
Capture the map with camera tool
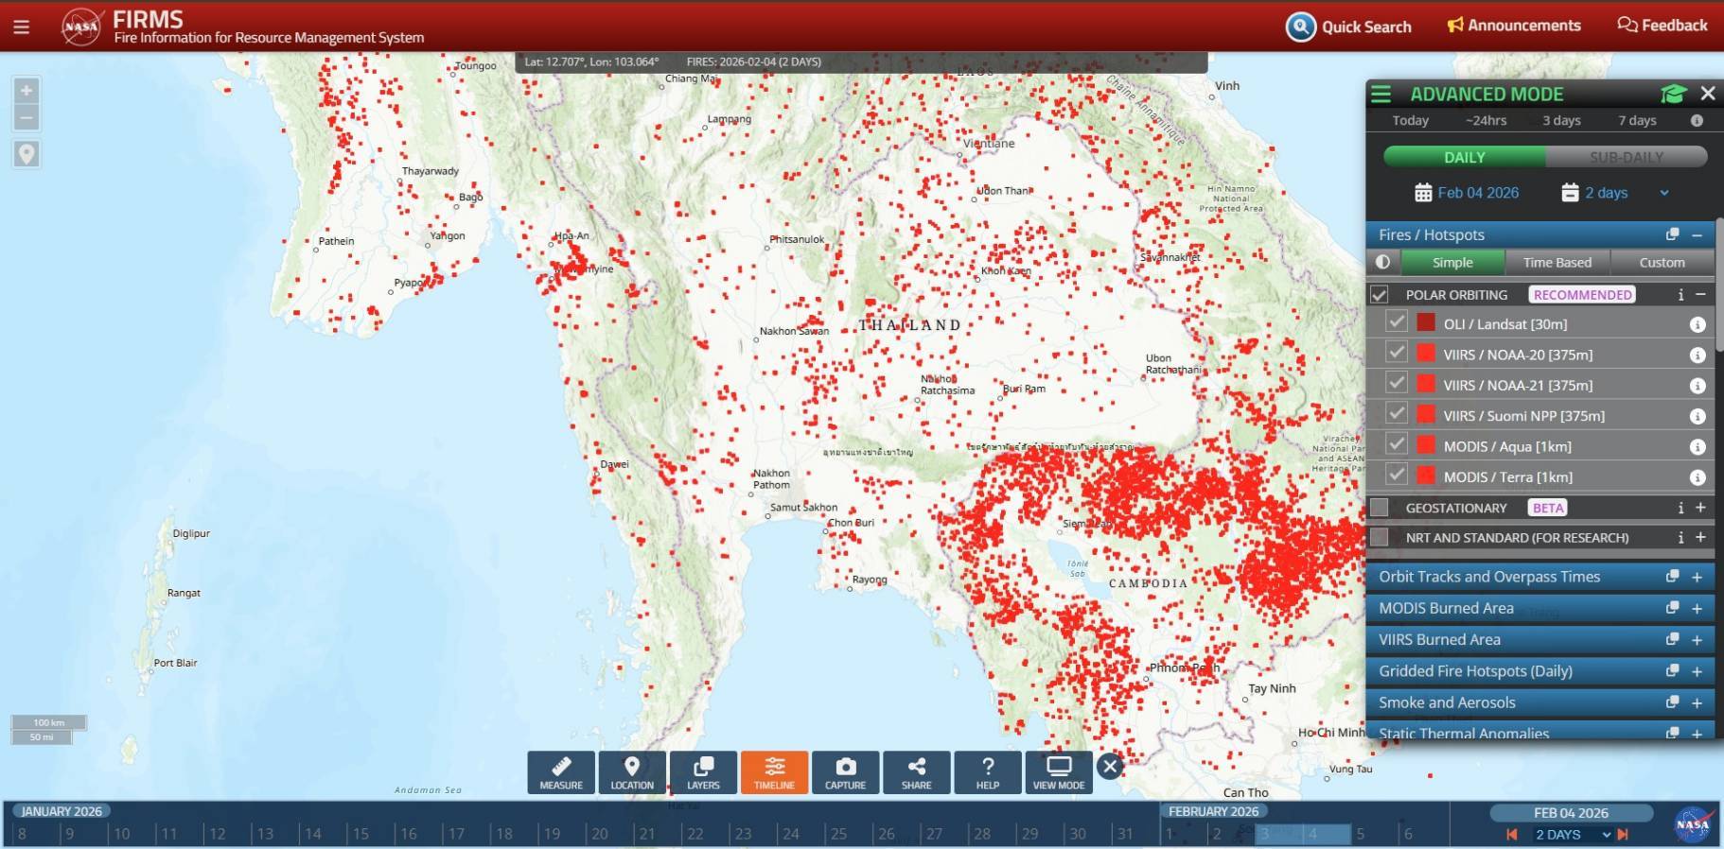(x=845, y=772)
